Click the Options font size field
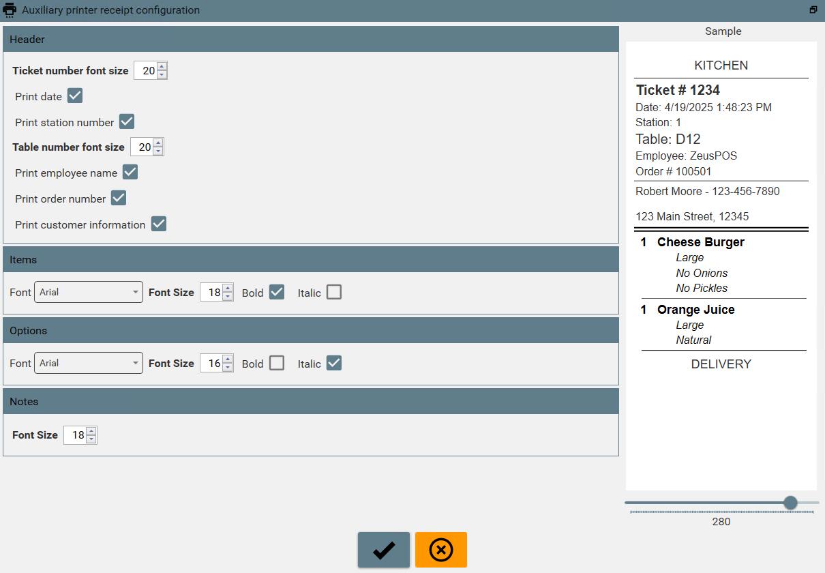 pyautogui.click(x=211, y=363)
